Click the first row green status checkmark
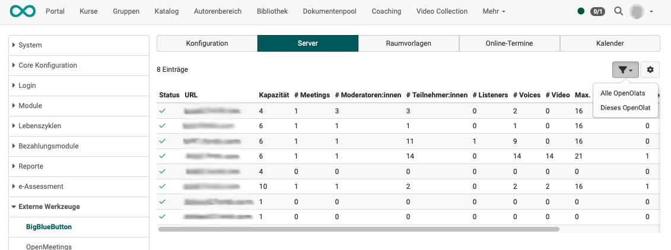 [162, 110]
